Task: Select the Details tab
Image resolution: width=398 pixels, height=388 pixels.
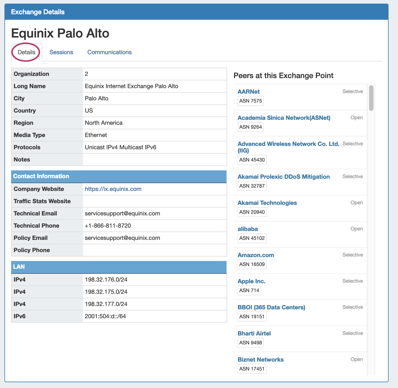Action: (26, 52)
